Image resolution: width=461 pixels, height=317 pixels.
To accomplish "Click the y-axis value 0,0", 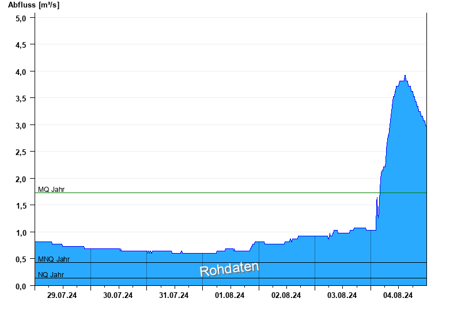I will click(21, 286).
